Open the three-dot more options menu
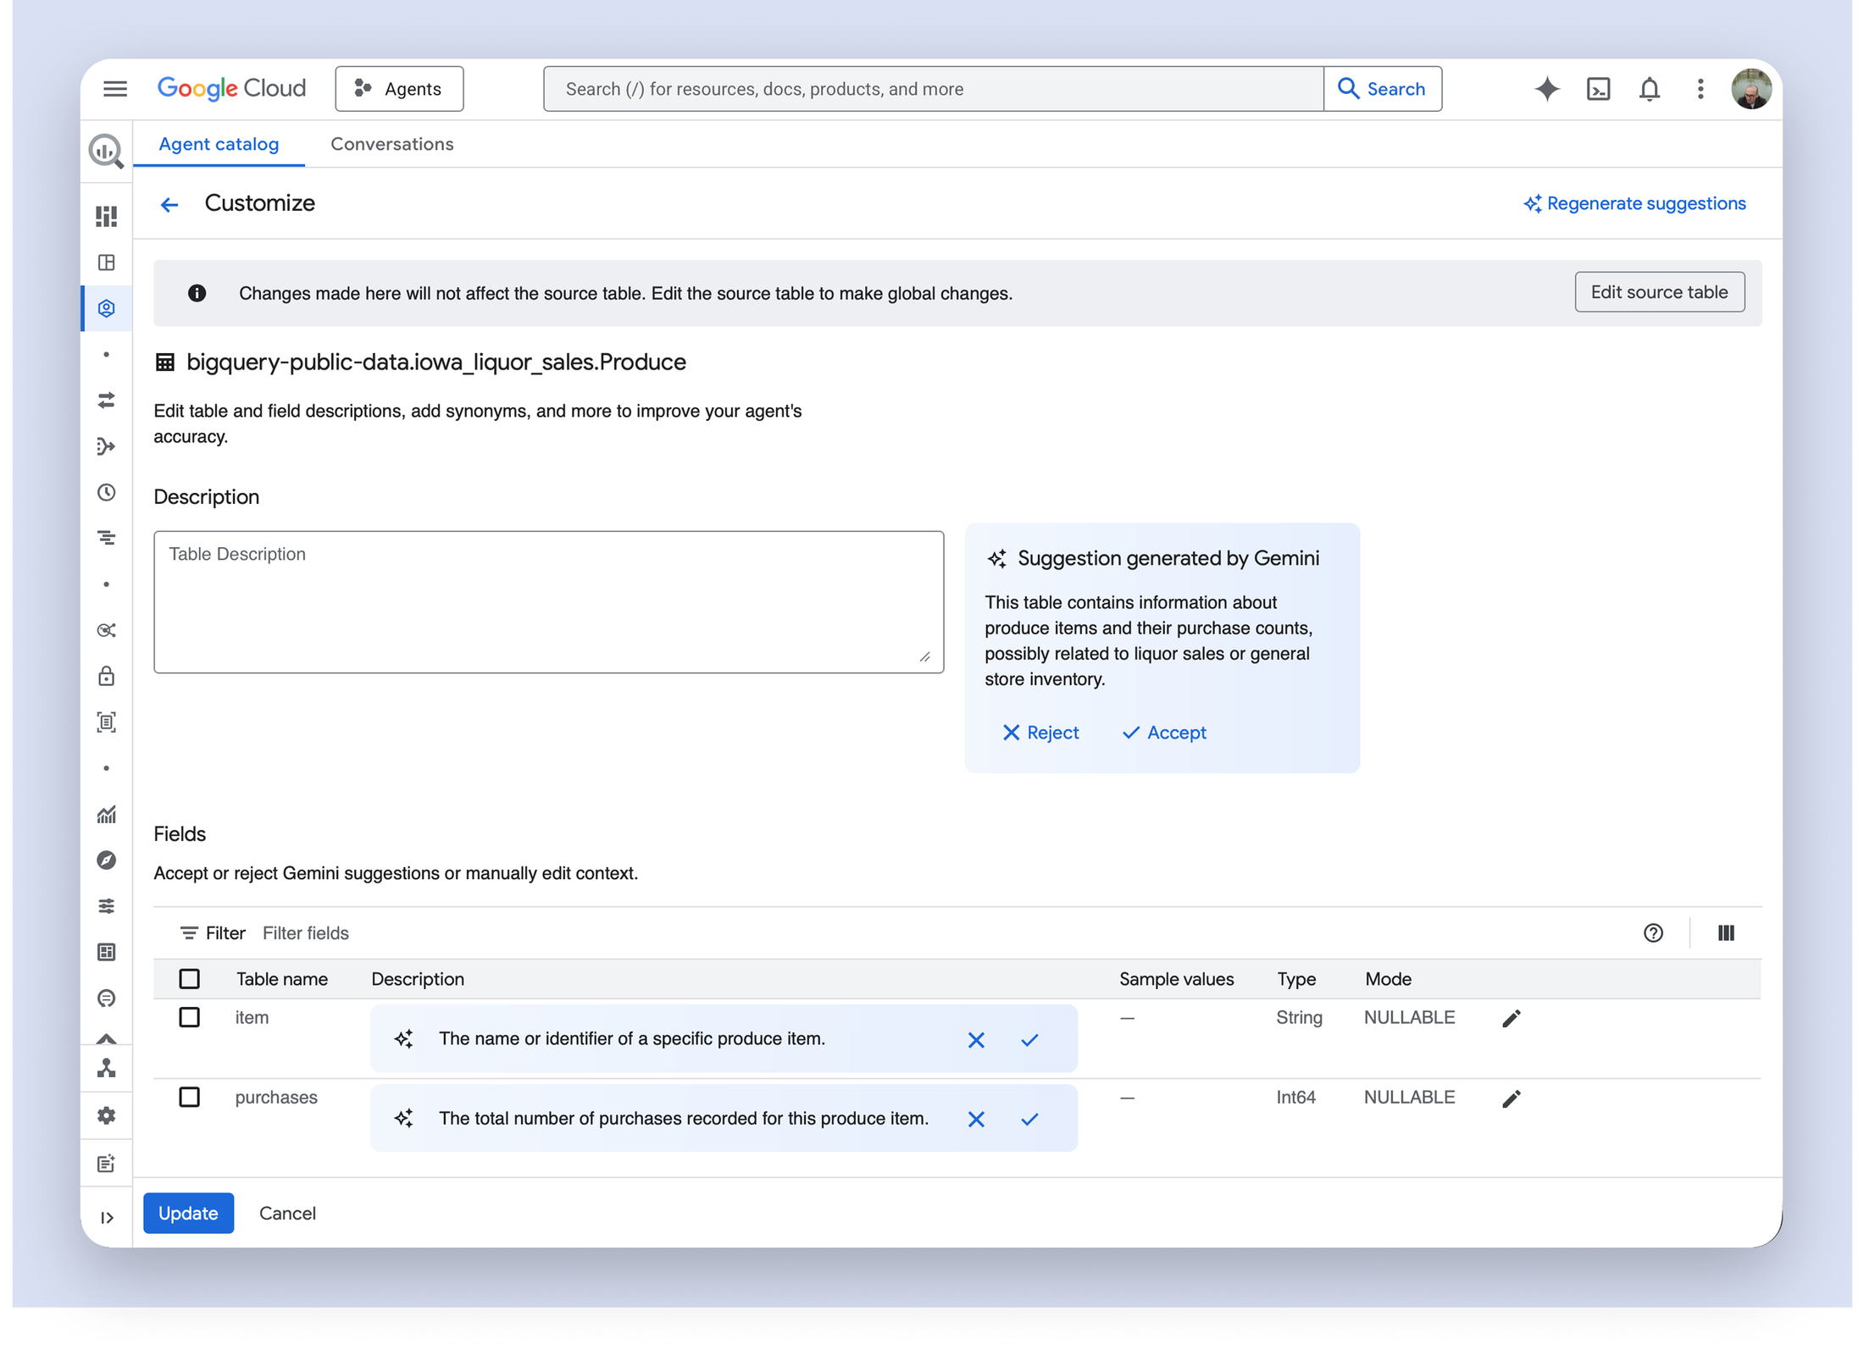Image resolution: width=1864 pixels, height=1355 pixels. (1700, 89)
